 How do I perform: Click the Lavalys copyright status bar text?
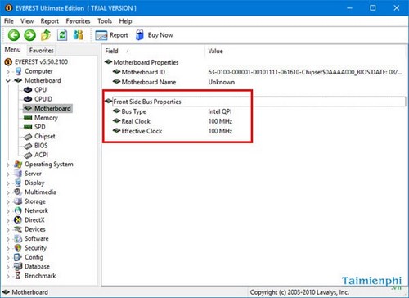[x=299, y=292]
